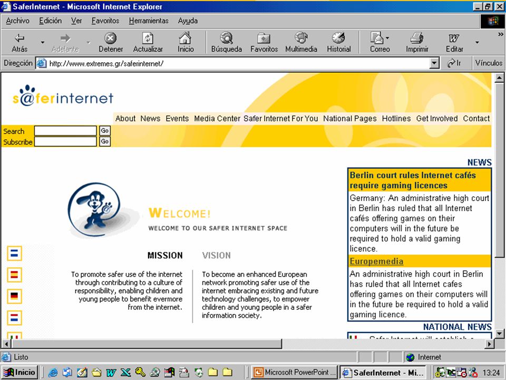Image resolution: width=506 pixels, height=380 pixels.
Task: Open Safer Internet For You link
Action: tap(281, 119)
